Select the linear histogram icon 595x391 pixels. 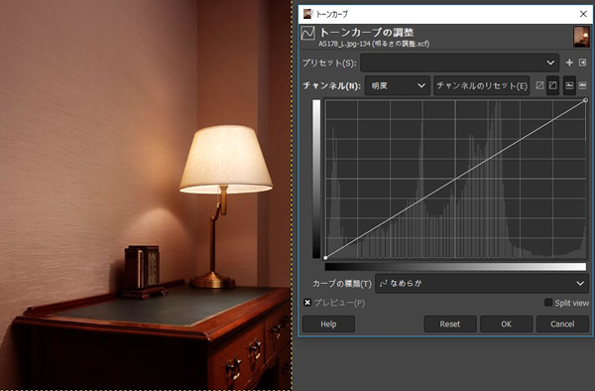(569, 85)
